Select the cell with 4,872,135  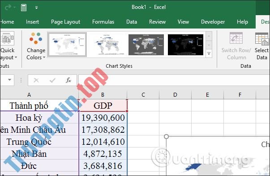(x=103, y=153)
